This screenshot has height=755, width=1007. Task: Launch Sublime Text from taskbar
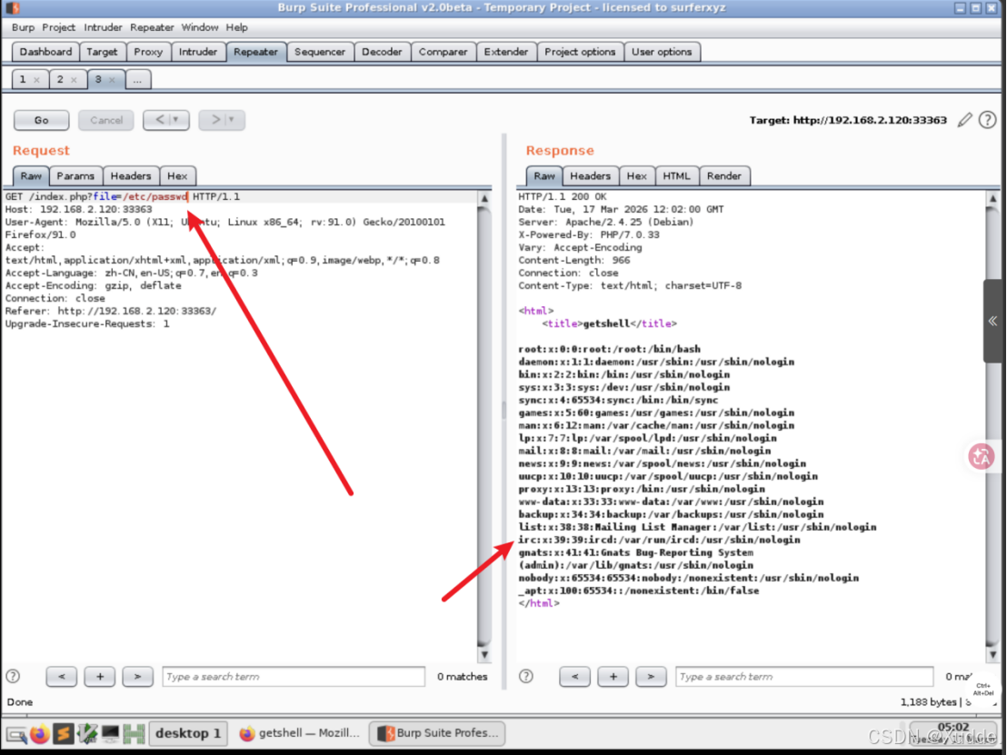click(64, 733)
